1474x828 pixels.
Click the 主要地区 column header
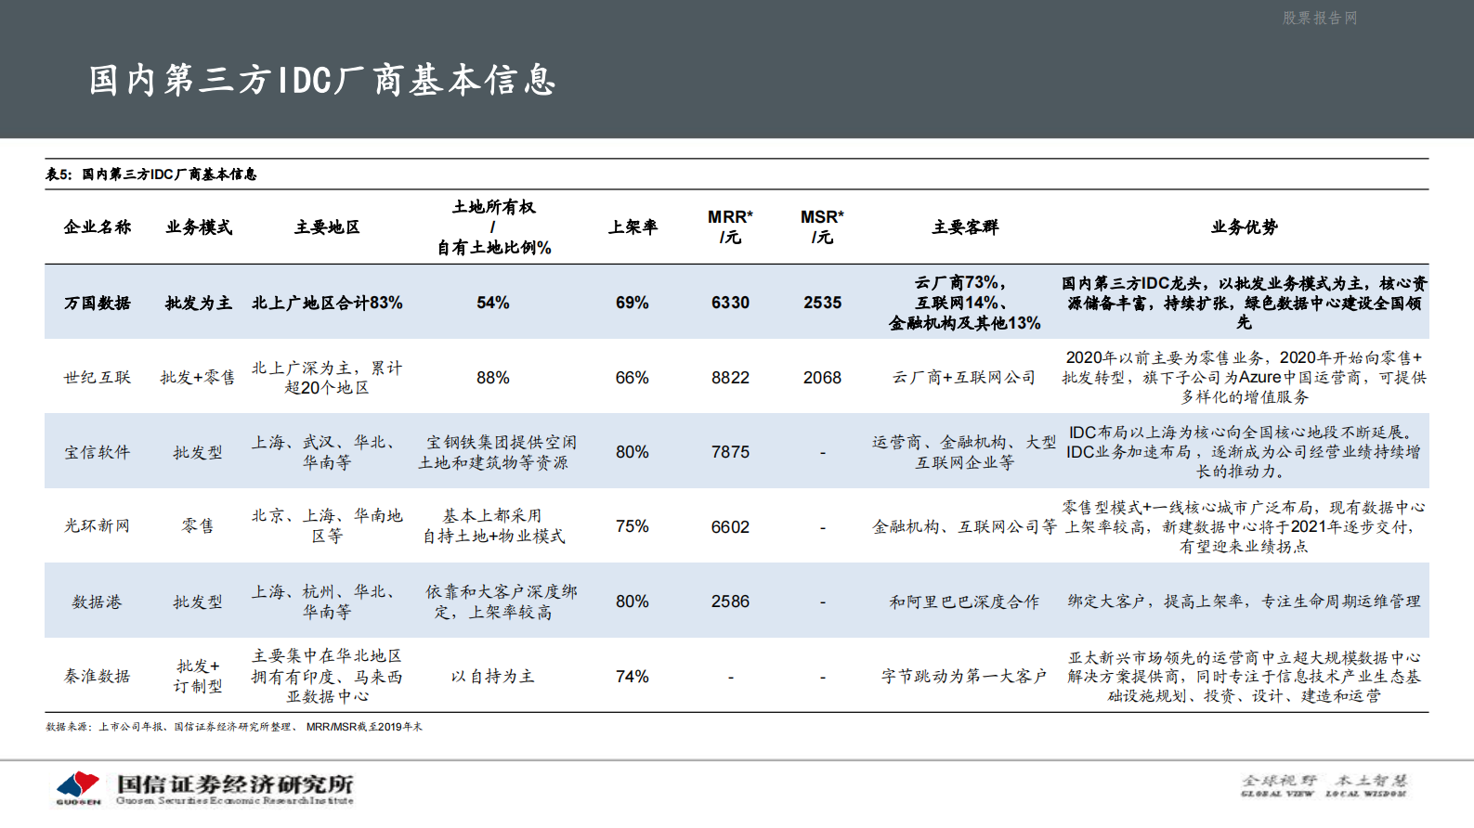pos(327,227)
